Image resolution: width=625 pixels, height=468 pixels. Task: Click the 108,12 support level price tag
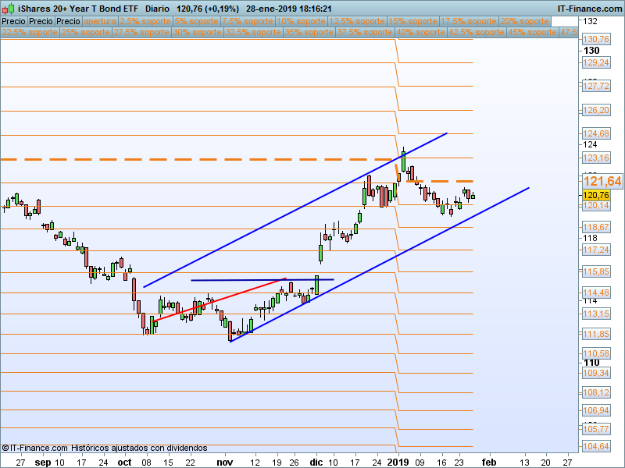pos(596,392)
